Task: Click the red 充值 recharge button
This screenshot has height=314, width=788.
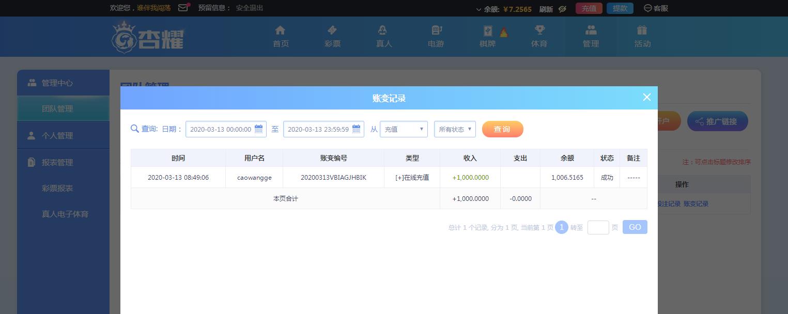Action: coord(589,8)
